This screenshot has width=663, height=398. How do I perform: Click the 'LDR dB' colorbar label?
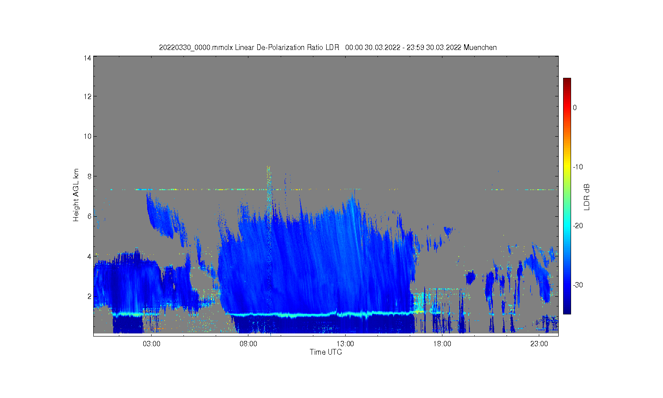tap(587, 197)
